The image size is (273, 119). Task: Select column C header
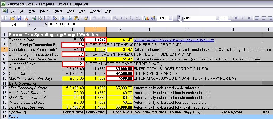coord(95,29)
